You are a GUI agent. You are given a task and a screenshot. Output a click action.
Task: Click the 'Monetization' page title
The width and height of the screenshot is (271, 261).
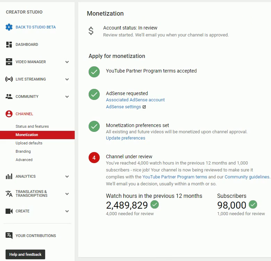[105, 14]
